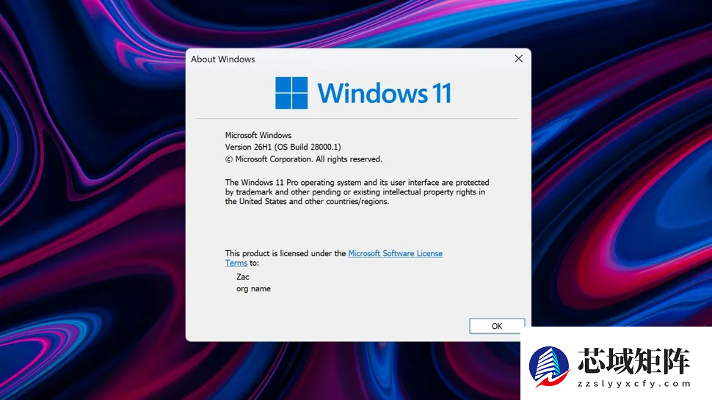Click the 'The Windows 11 Pro operating system' paragraph
The image size is (712, 400).
point(357,192)
